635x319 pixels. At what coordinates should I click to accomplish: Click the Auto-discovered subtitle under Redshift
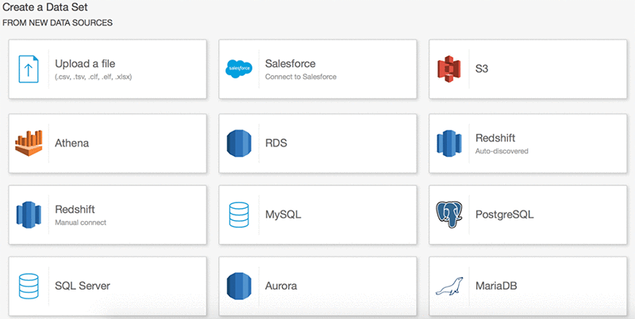(502, 151)
